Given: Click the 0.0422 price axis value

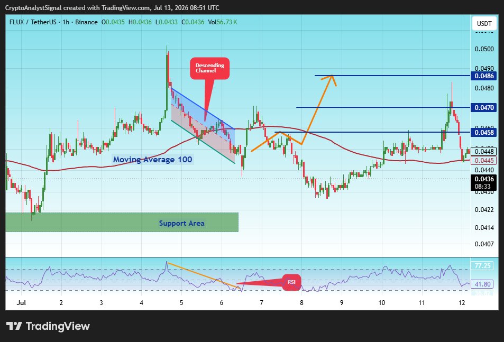Looking at the screenshot, I should tap(484, 210).
